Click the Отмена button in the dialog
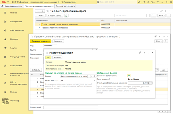The image size is (173, 114). click(57, 57)
